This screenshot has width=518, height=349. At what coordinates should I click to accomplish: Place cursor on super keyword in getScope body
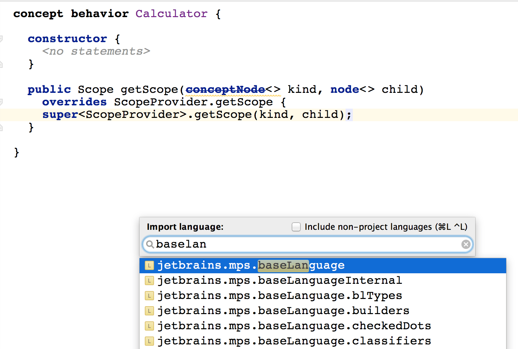coord(60,115)
